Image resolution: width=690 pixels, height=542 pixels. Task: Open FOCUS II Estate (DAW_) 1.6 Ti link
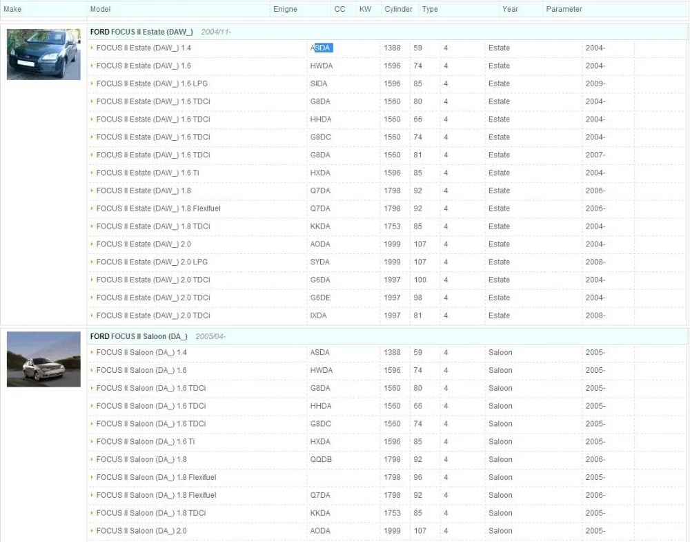pyautogui.click(x=148, y=173)
